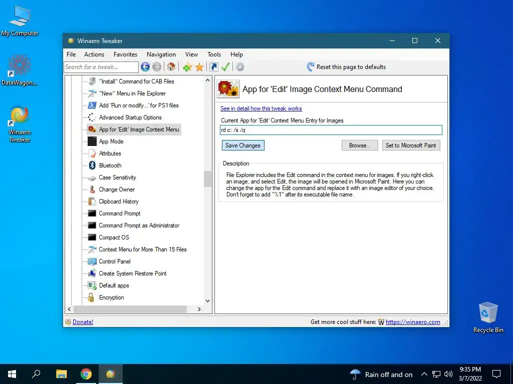
Task: Open the Help menu
Action: [236, 54]
